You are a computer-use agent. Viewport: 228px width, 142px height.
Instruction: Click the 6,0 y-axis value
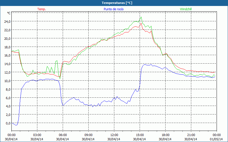click(x=8, y=98)
